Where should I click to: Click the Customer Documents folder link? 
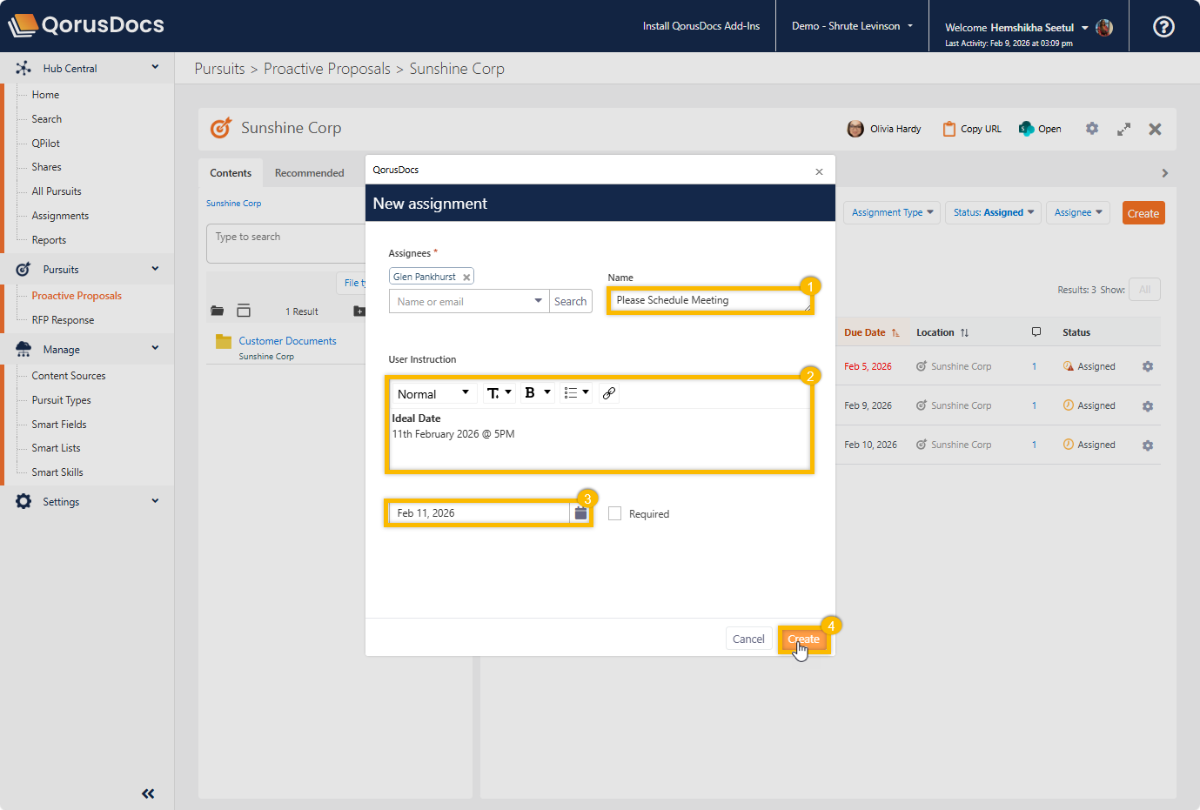tap(287, 341)
